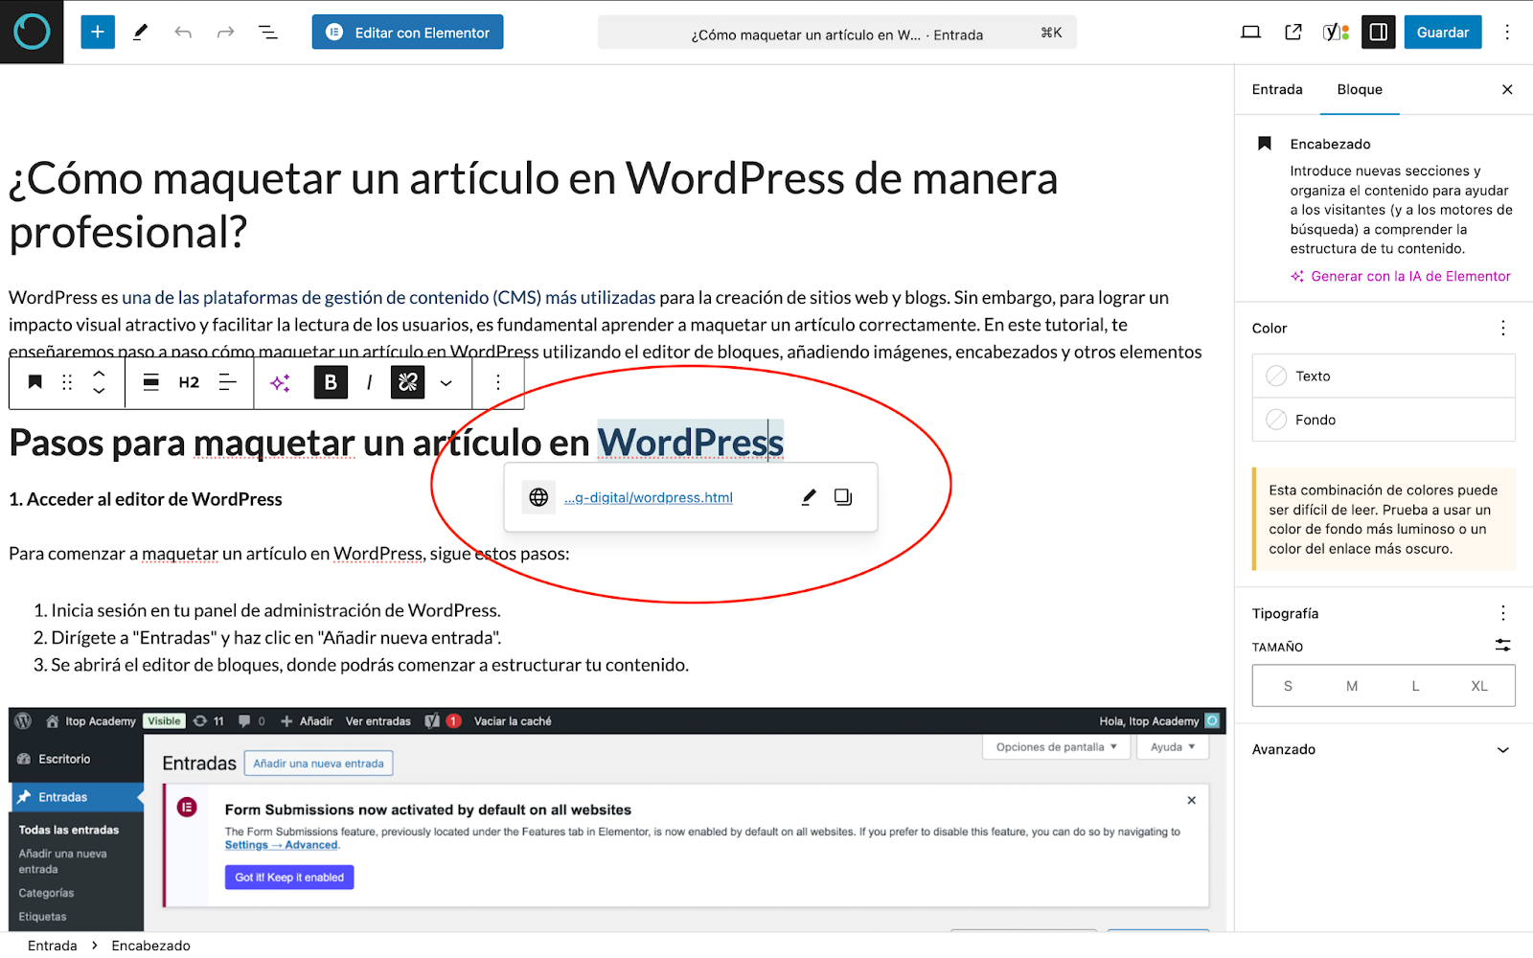The height and width of the screenshot is (958, 1533).
Task: Open block toolbar three-dot options
Action: click(497, 382)
